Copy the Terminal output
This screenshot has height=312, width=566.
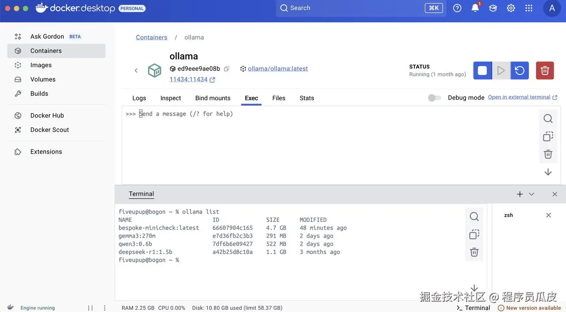pyautogui.click(x=474, y=234)
